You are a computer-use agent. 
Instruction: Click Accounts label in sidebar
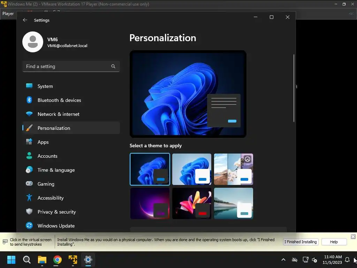(47, 156)
